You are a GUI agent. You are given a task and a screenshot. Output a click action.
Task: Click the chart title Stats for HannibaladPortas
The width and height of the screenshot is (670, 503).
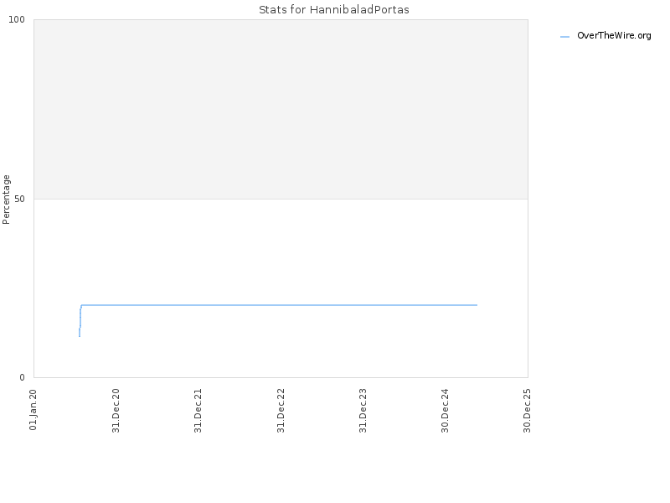coord(333,9)
